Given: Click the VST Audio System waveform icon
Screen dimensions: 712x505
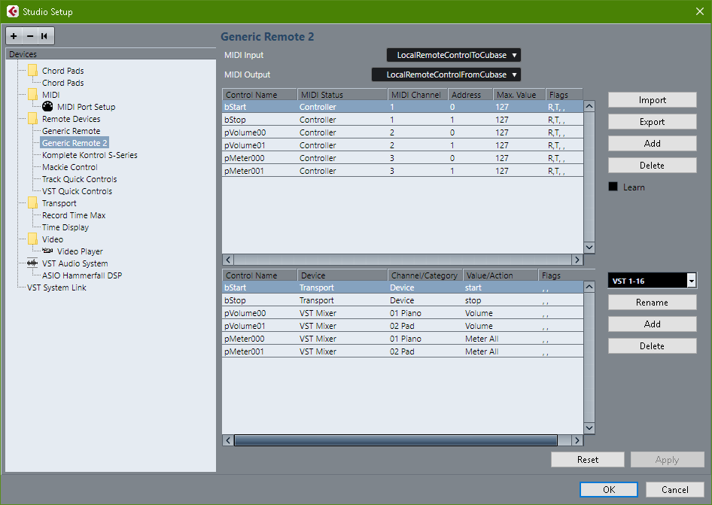Looking at the screenshot, I should 32,263.
